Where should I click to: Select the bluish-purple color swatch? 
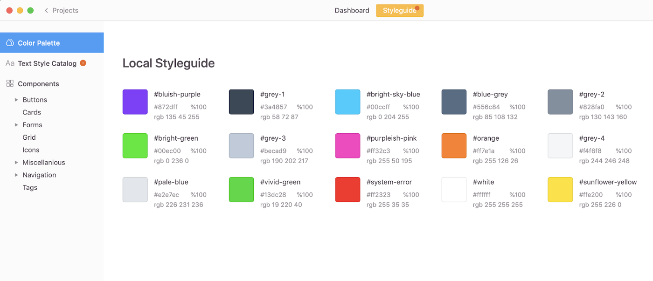coord(135,102)
